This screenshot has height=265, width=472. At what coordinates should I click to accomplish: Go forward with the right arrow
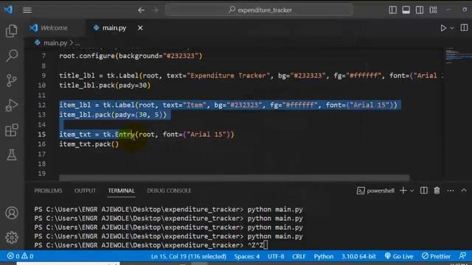[156, 10]
